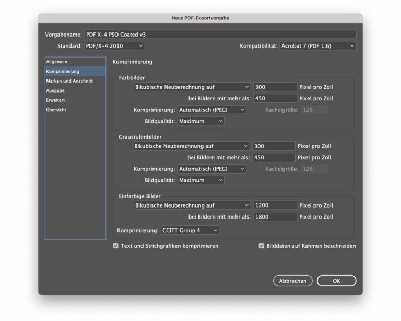Click the Graustufenbilder group label
The width and height of the screenshot is (401, 321).
pyautogui.click(x=140, y=137)
